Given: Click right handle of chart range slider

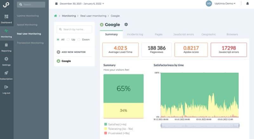Looking at the screenshot, I should click(239, 125).
